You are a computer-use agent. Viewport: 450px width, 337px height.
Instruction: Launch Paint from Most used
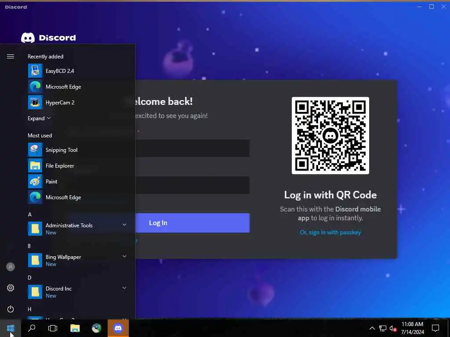click(77, 181)
